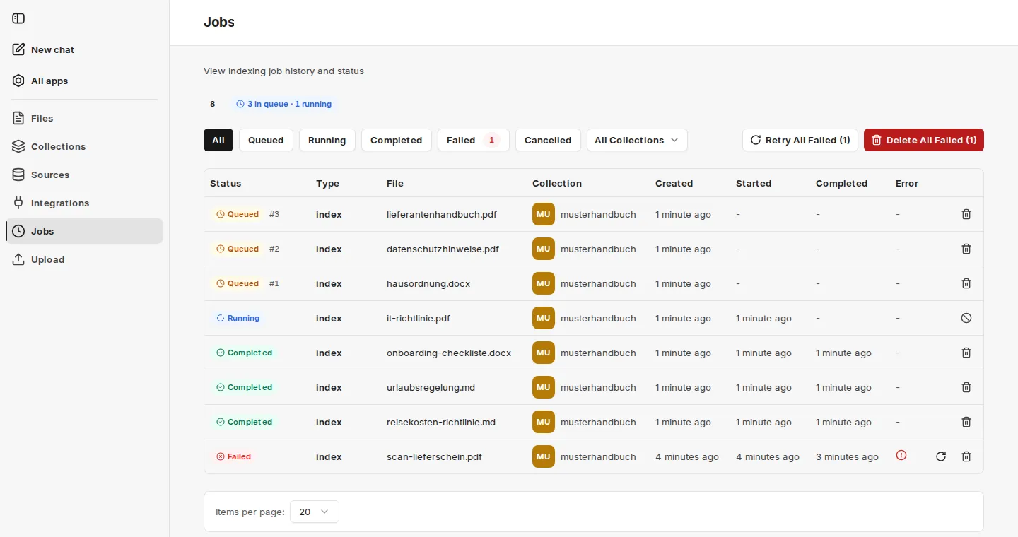Start a New chat
Image resolution: width=1018 pixels, height=537 pixels.
(x=84, y=49)
